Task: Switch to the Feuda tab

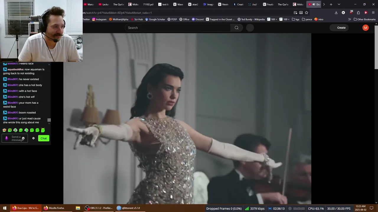Action: (x=268, y=4)
